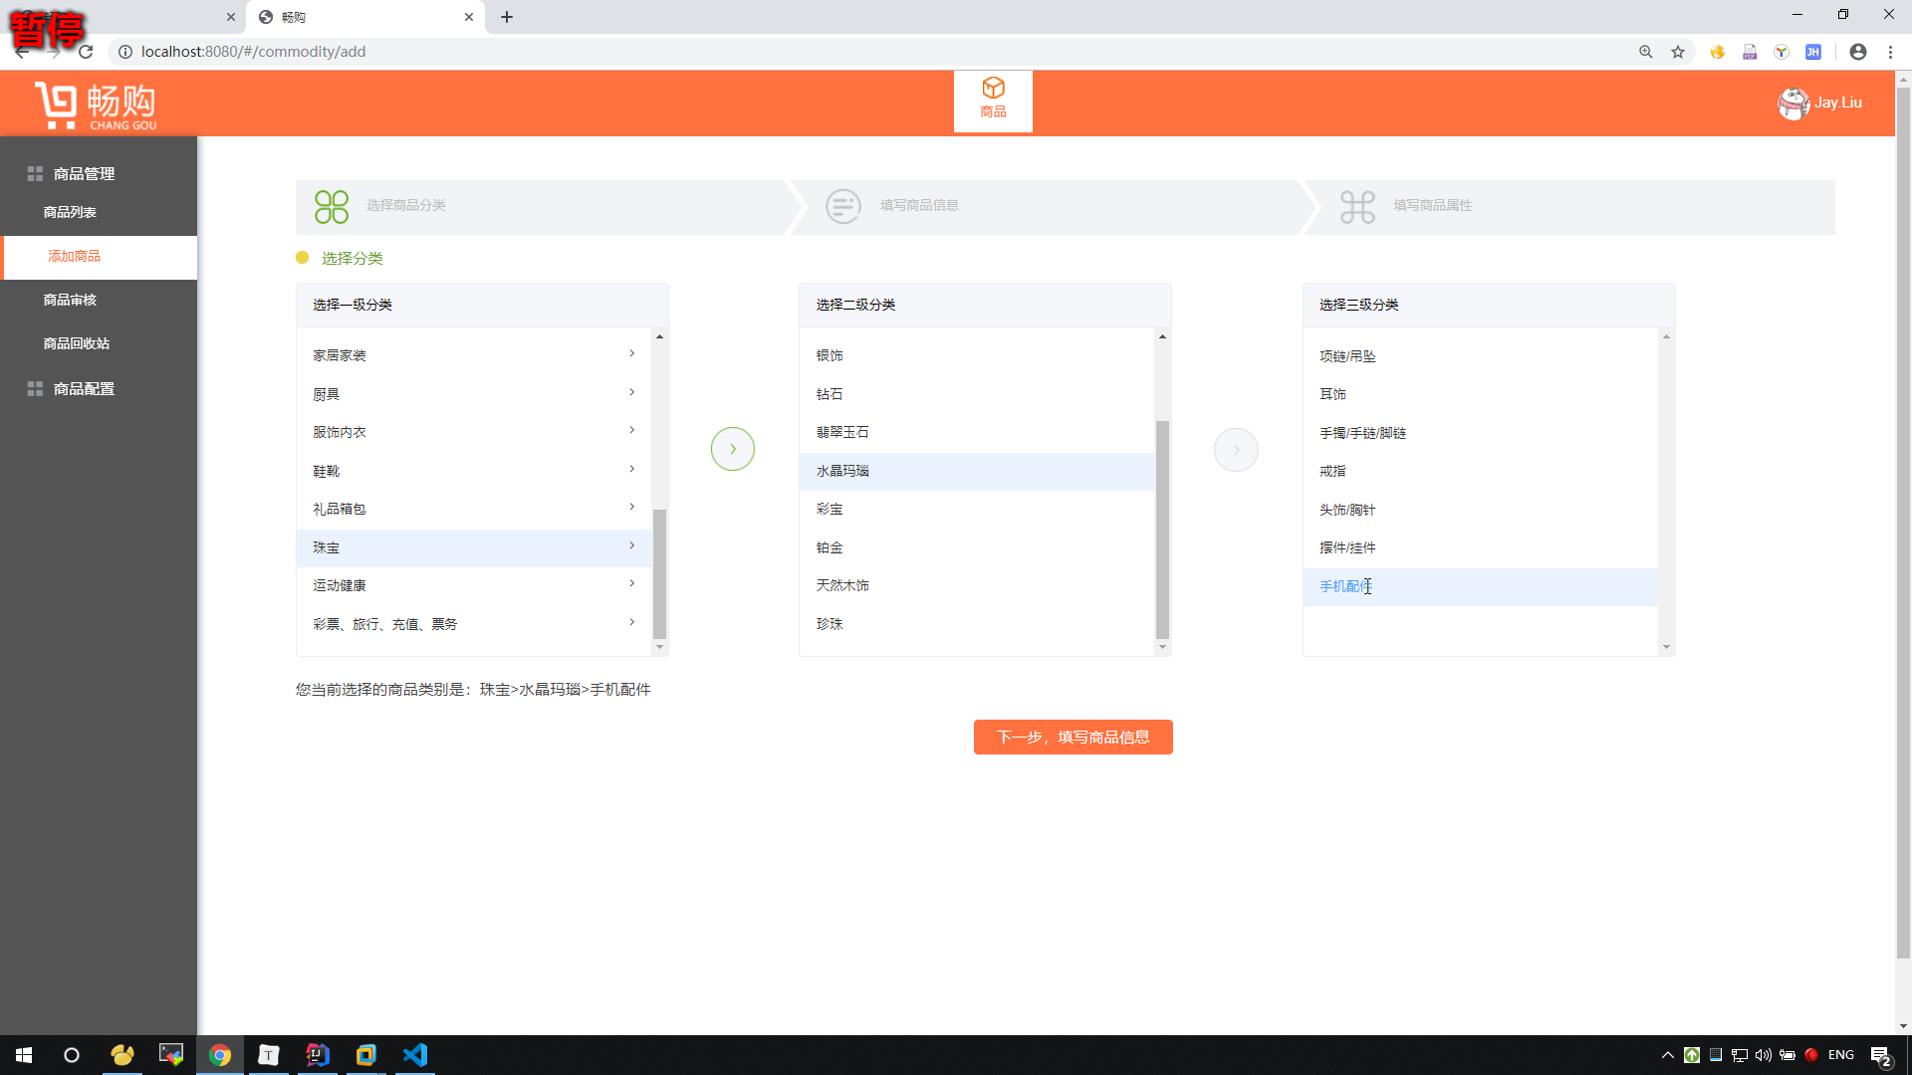Expand 服饰内衣 category arrow
The image size is (1912, 1075).
pos(632,430)
